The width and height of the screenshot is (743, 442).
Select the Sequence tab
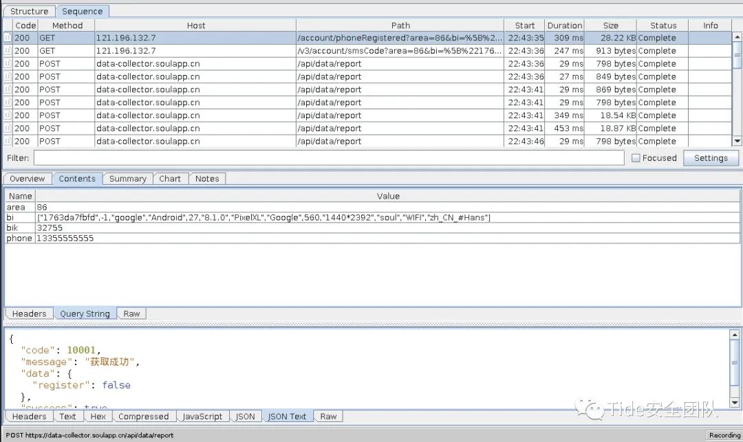[x=82, y=11]
